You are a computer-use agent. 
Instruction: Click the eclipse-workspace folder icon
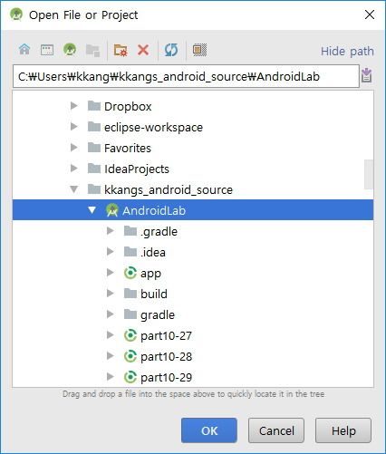click(x=94, y=127)
